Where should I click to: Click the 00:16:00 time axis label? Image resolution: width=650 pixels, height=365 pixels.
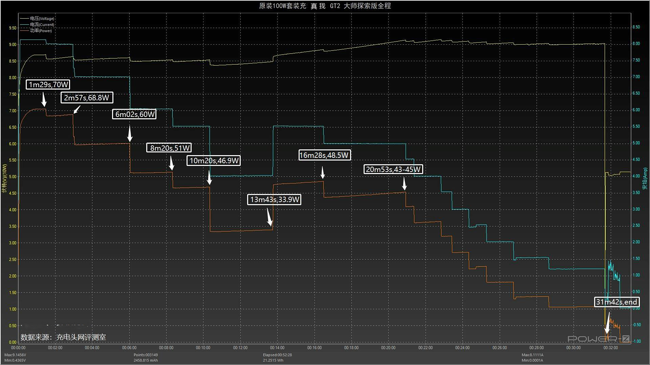tap(315, 348)
